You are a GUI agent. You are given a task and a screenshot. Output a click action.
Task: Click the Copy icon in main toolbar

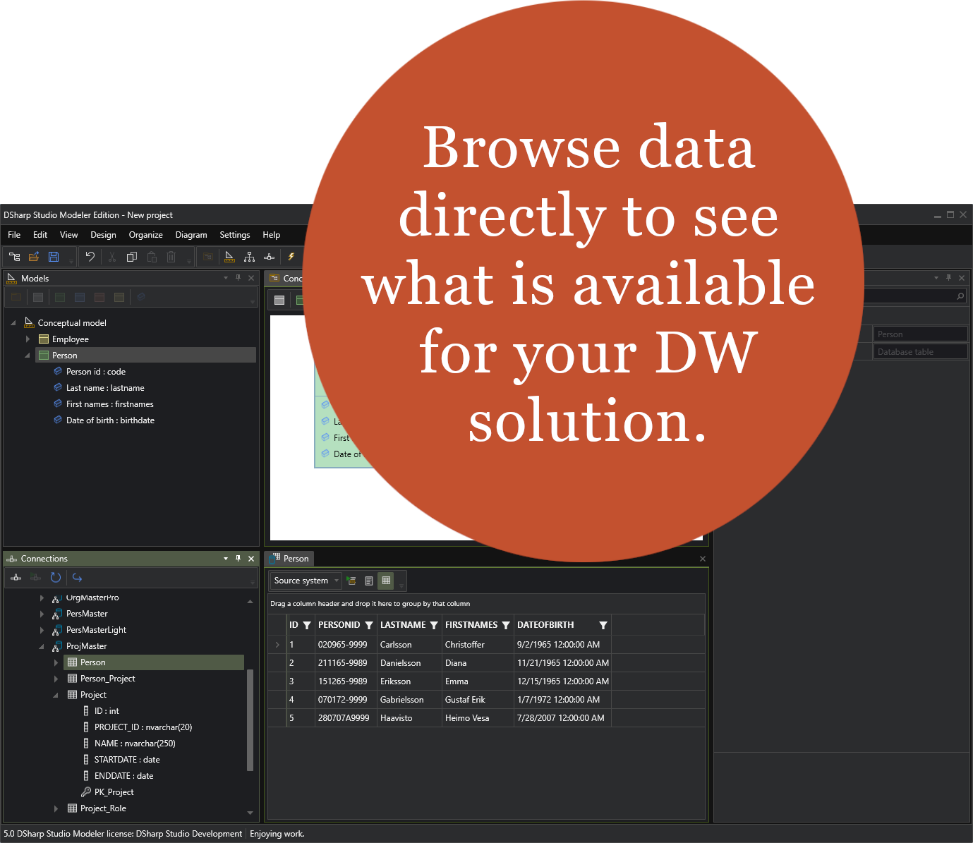(x=131, y=257)
